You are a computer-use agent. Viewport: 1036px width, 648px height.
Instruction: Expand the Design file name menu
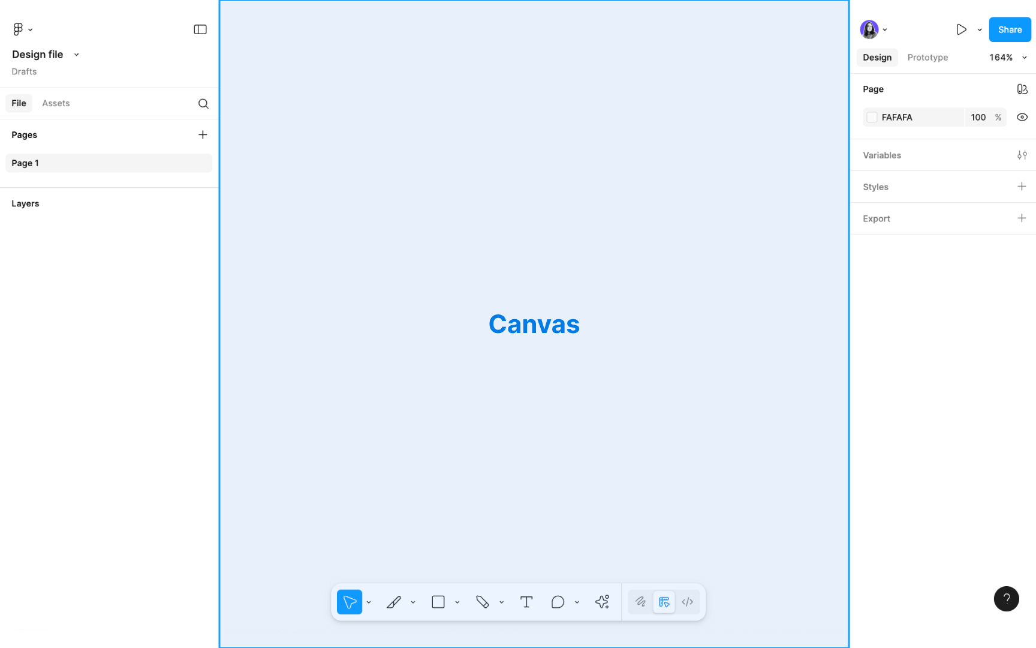point(76,54)
